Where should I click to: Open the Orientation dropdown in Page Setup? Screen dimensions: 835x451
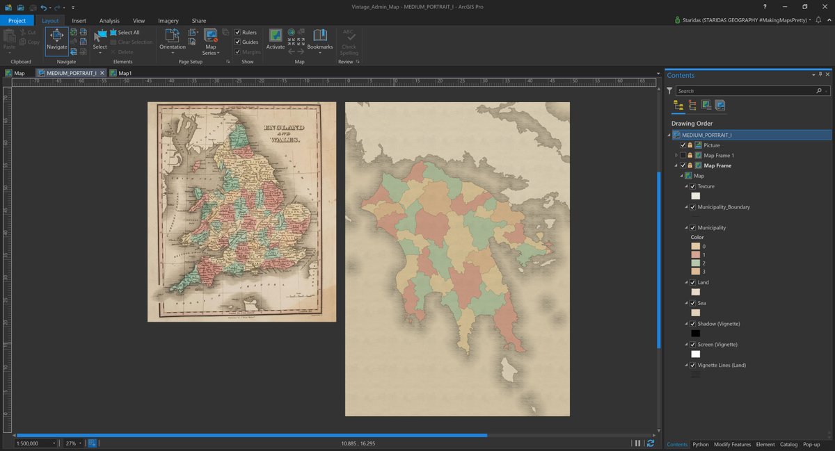pyautogui.click(x=173, y=40)
